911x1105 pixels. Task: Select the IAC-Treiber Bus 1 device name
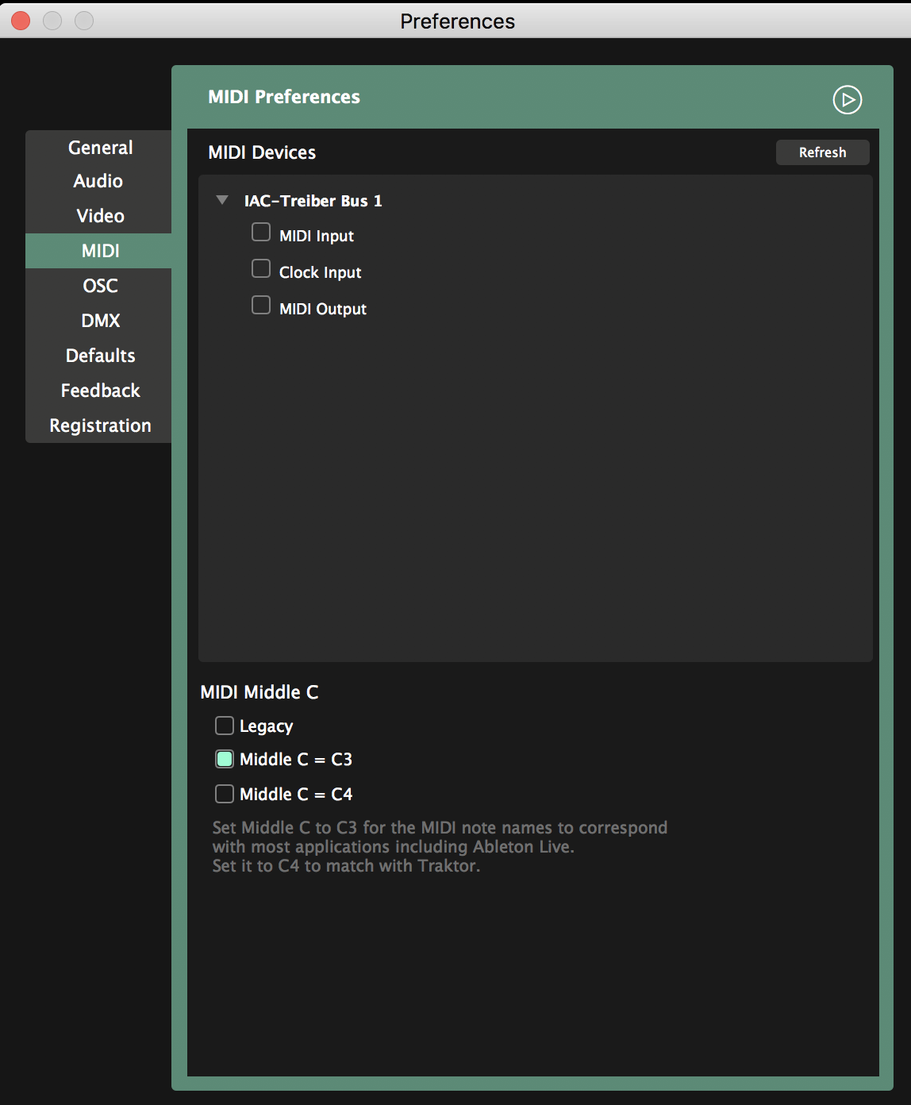coord(313,201)
